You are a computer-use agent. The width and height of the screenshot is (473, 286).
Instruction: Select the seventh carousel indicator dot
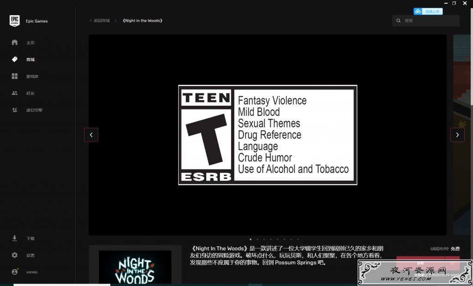click(x=291, y=239)
